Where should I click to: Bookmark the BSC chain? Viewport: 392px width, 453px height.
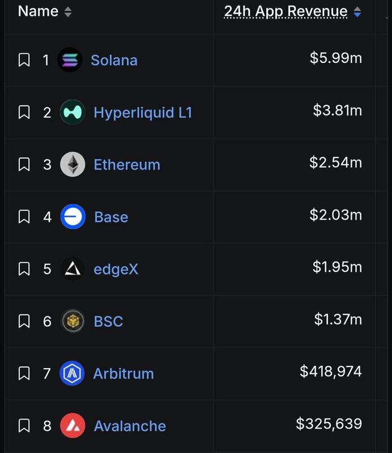[x=24, y=321]
